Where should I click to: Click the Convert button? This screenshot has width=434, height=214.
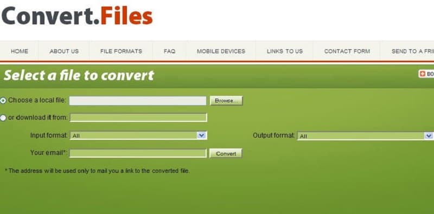(226, 153)
